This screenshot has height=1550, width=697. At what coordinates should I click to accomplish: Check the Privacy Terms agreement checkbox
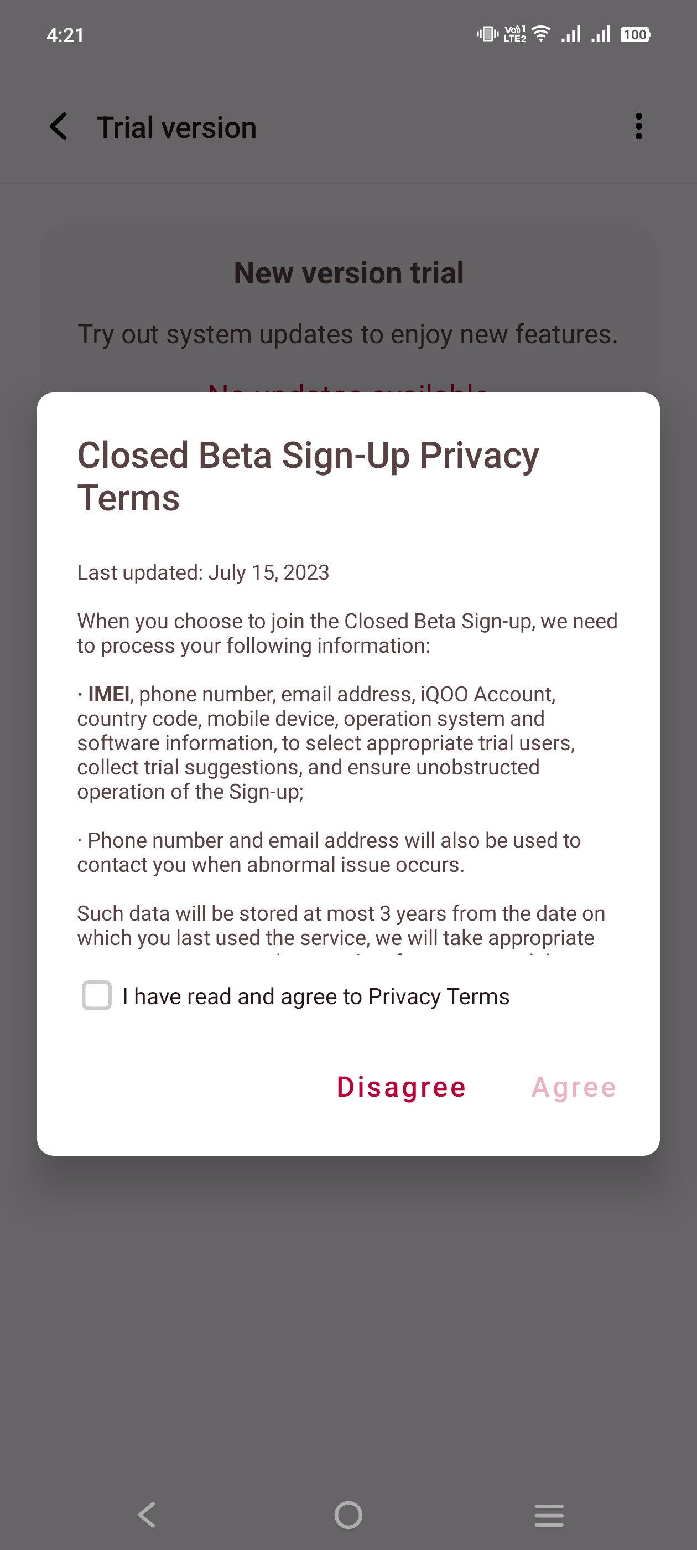tap(97, 995)
